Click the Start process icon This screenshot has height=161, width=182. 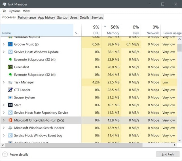[x=10, y=105]
